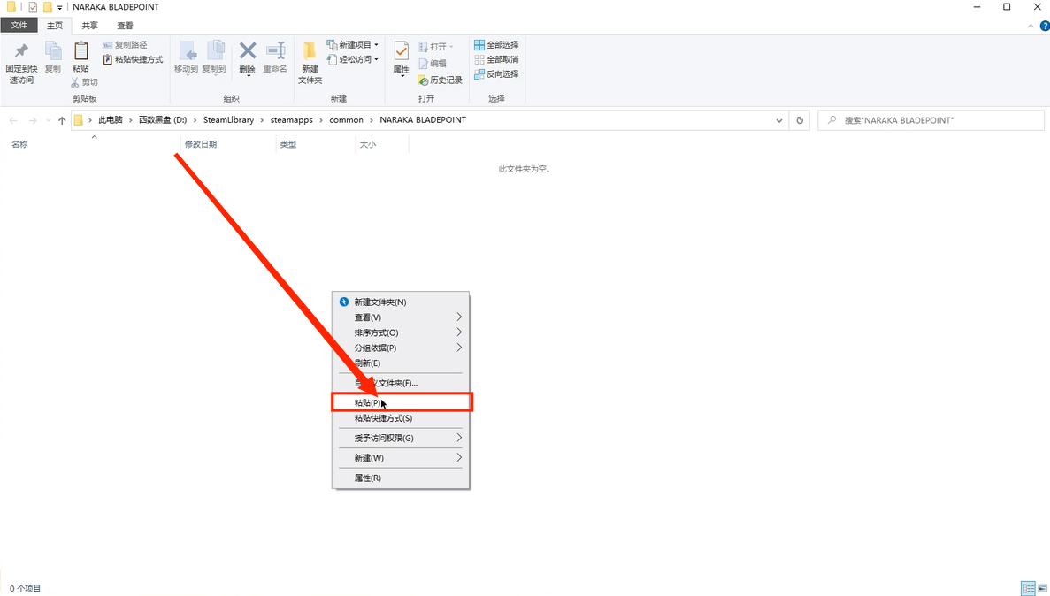The height and width of the screenshot is (596, 1050).
Task: Click Invert Selection in the ribbon
Action: tap(496, 74)
